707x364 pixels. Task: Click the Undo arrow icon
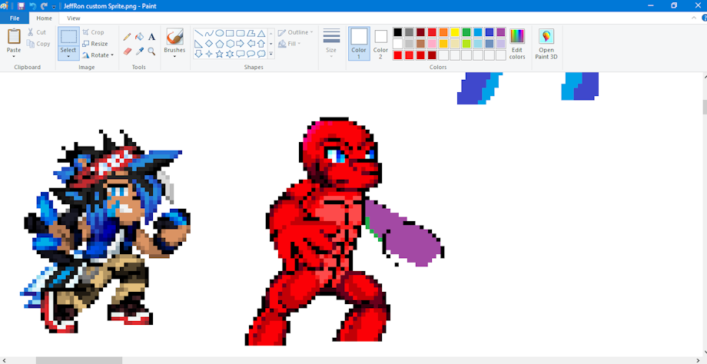tap(32, 6)
